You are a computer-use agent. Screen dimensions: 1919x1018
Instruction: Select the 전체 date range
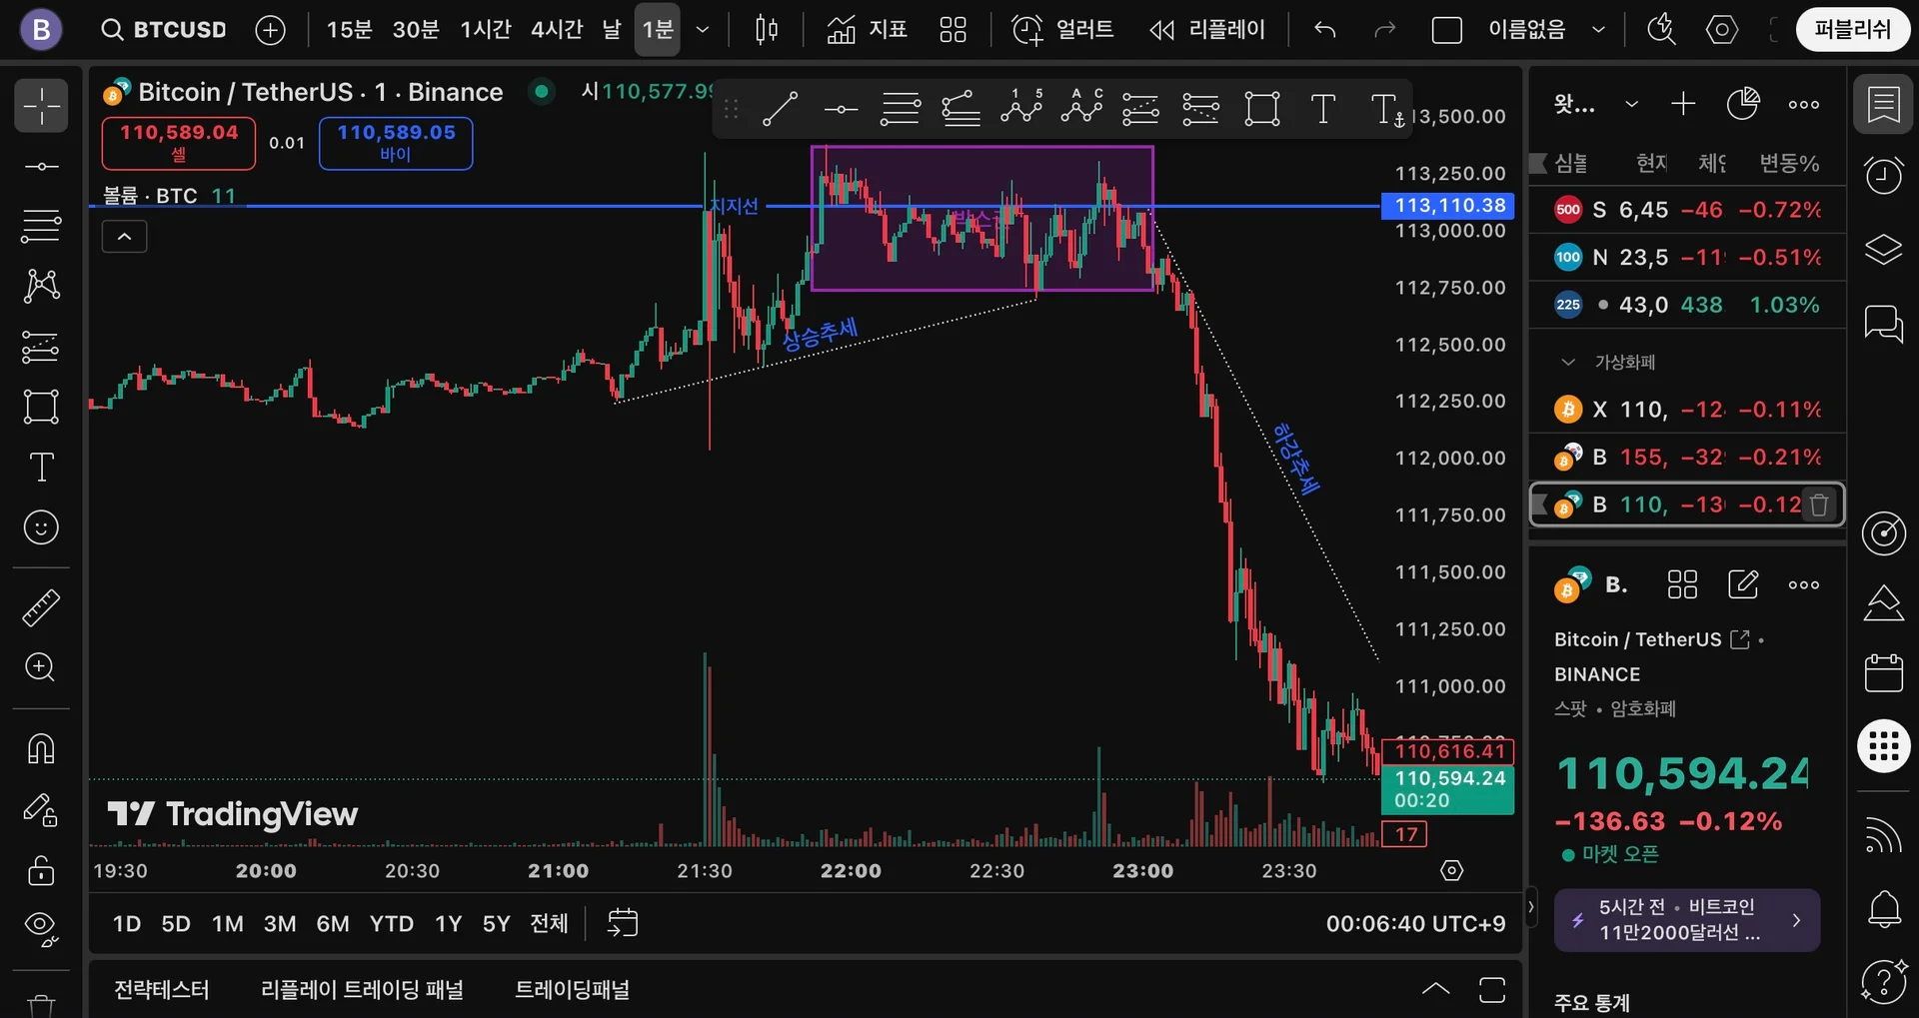click(x=550, y=924)
